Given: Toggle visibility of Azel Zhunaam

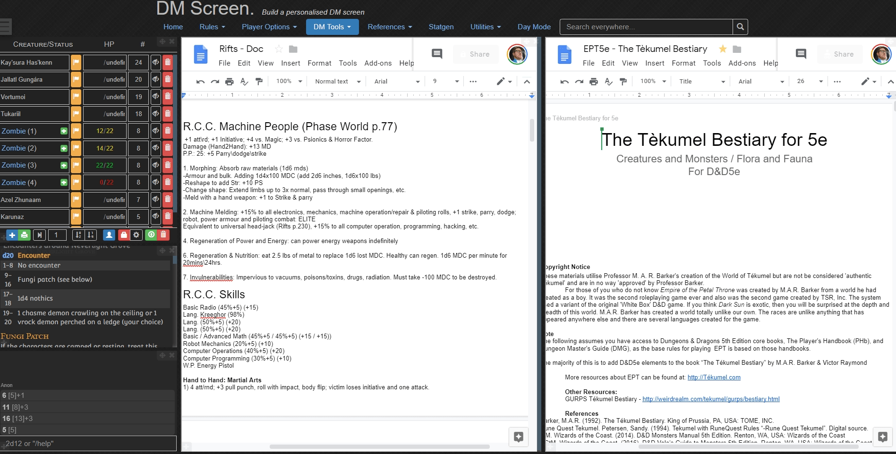Looking at the screenshot, I should (x=155, y=200).
